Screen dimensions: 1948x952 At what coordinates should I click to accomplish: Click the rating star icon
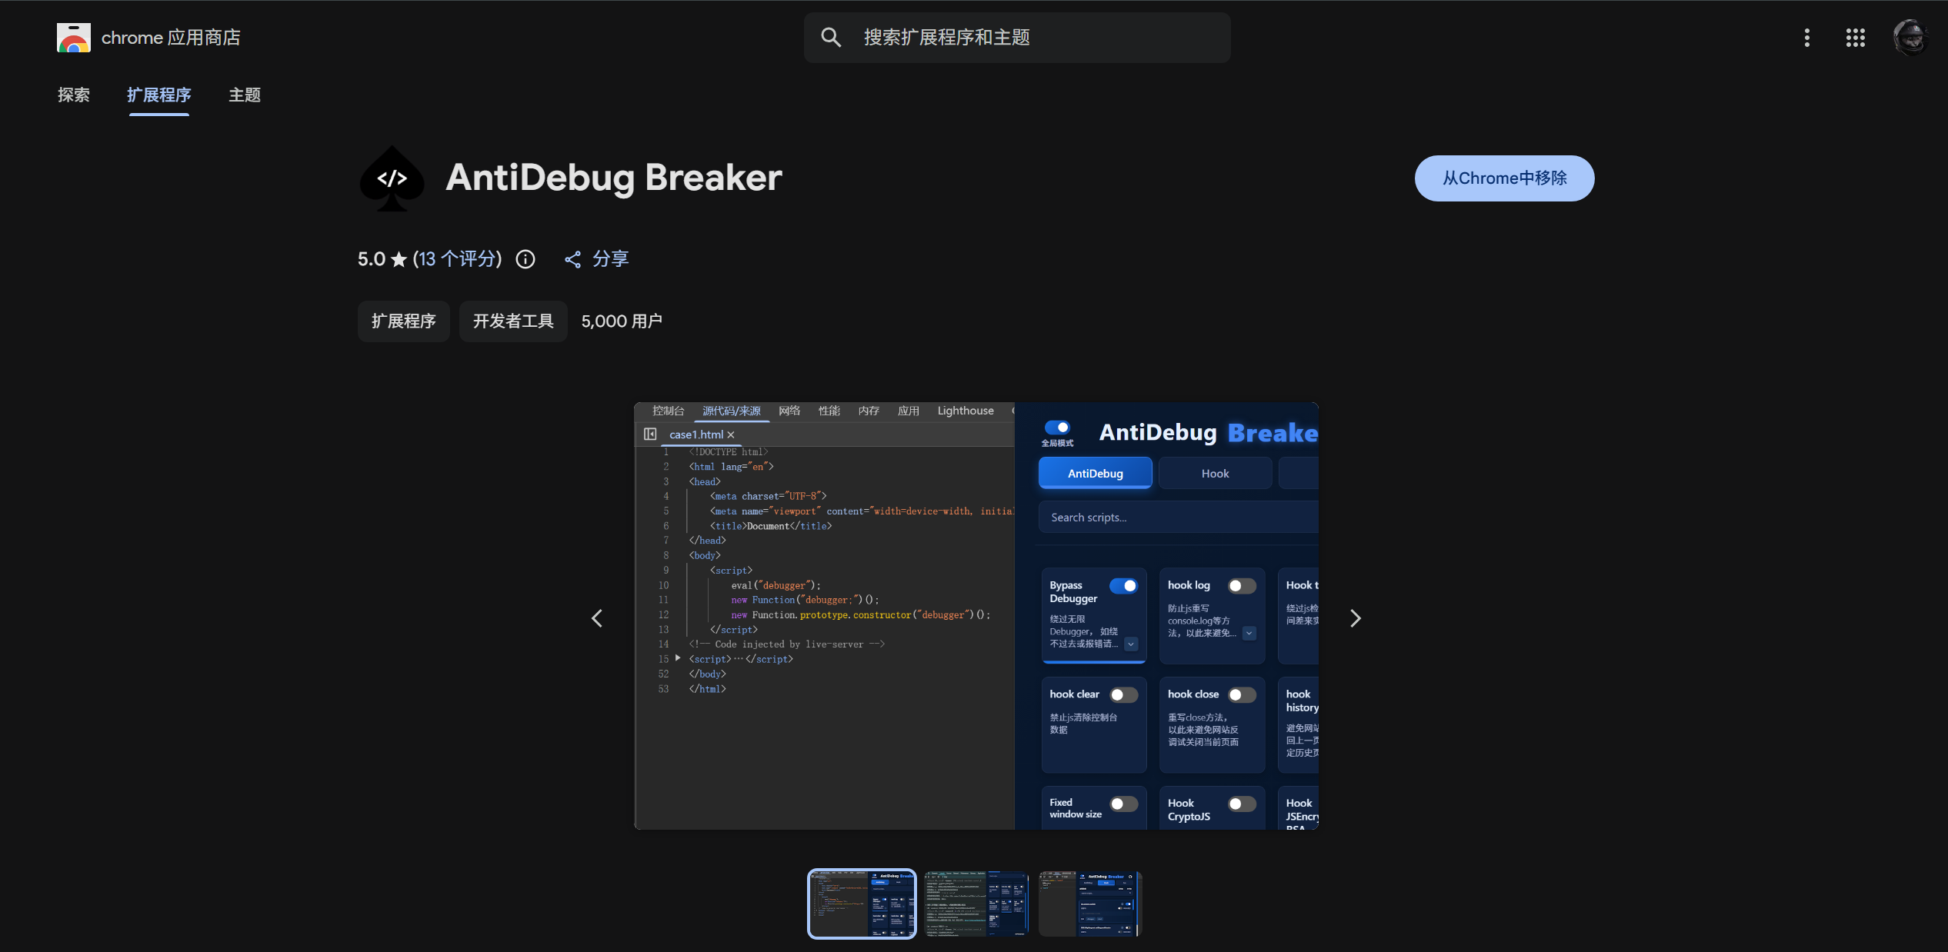[399, 259]
